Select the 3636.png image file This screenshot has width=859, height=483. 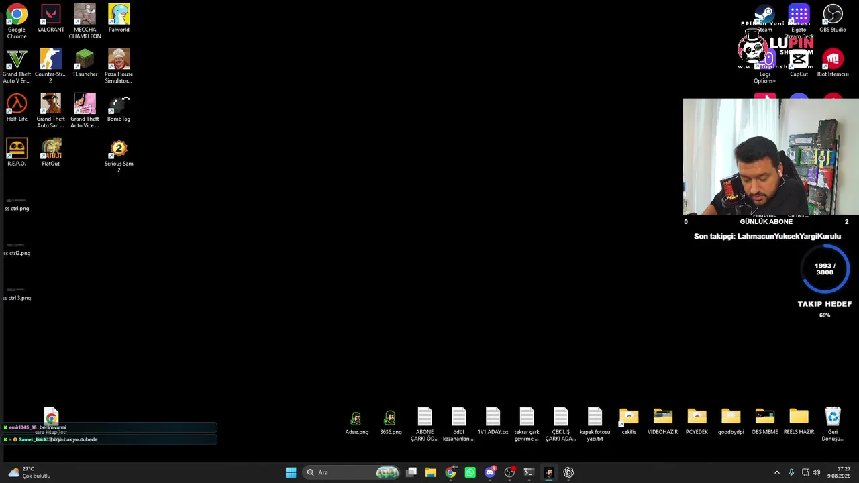click(x=391, y=421)
